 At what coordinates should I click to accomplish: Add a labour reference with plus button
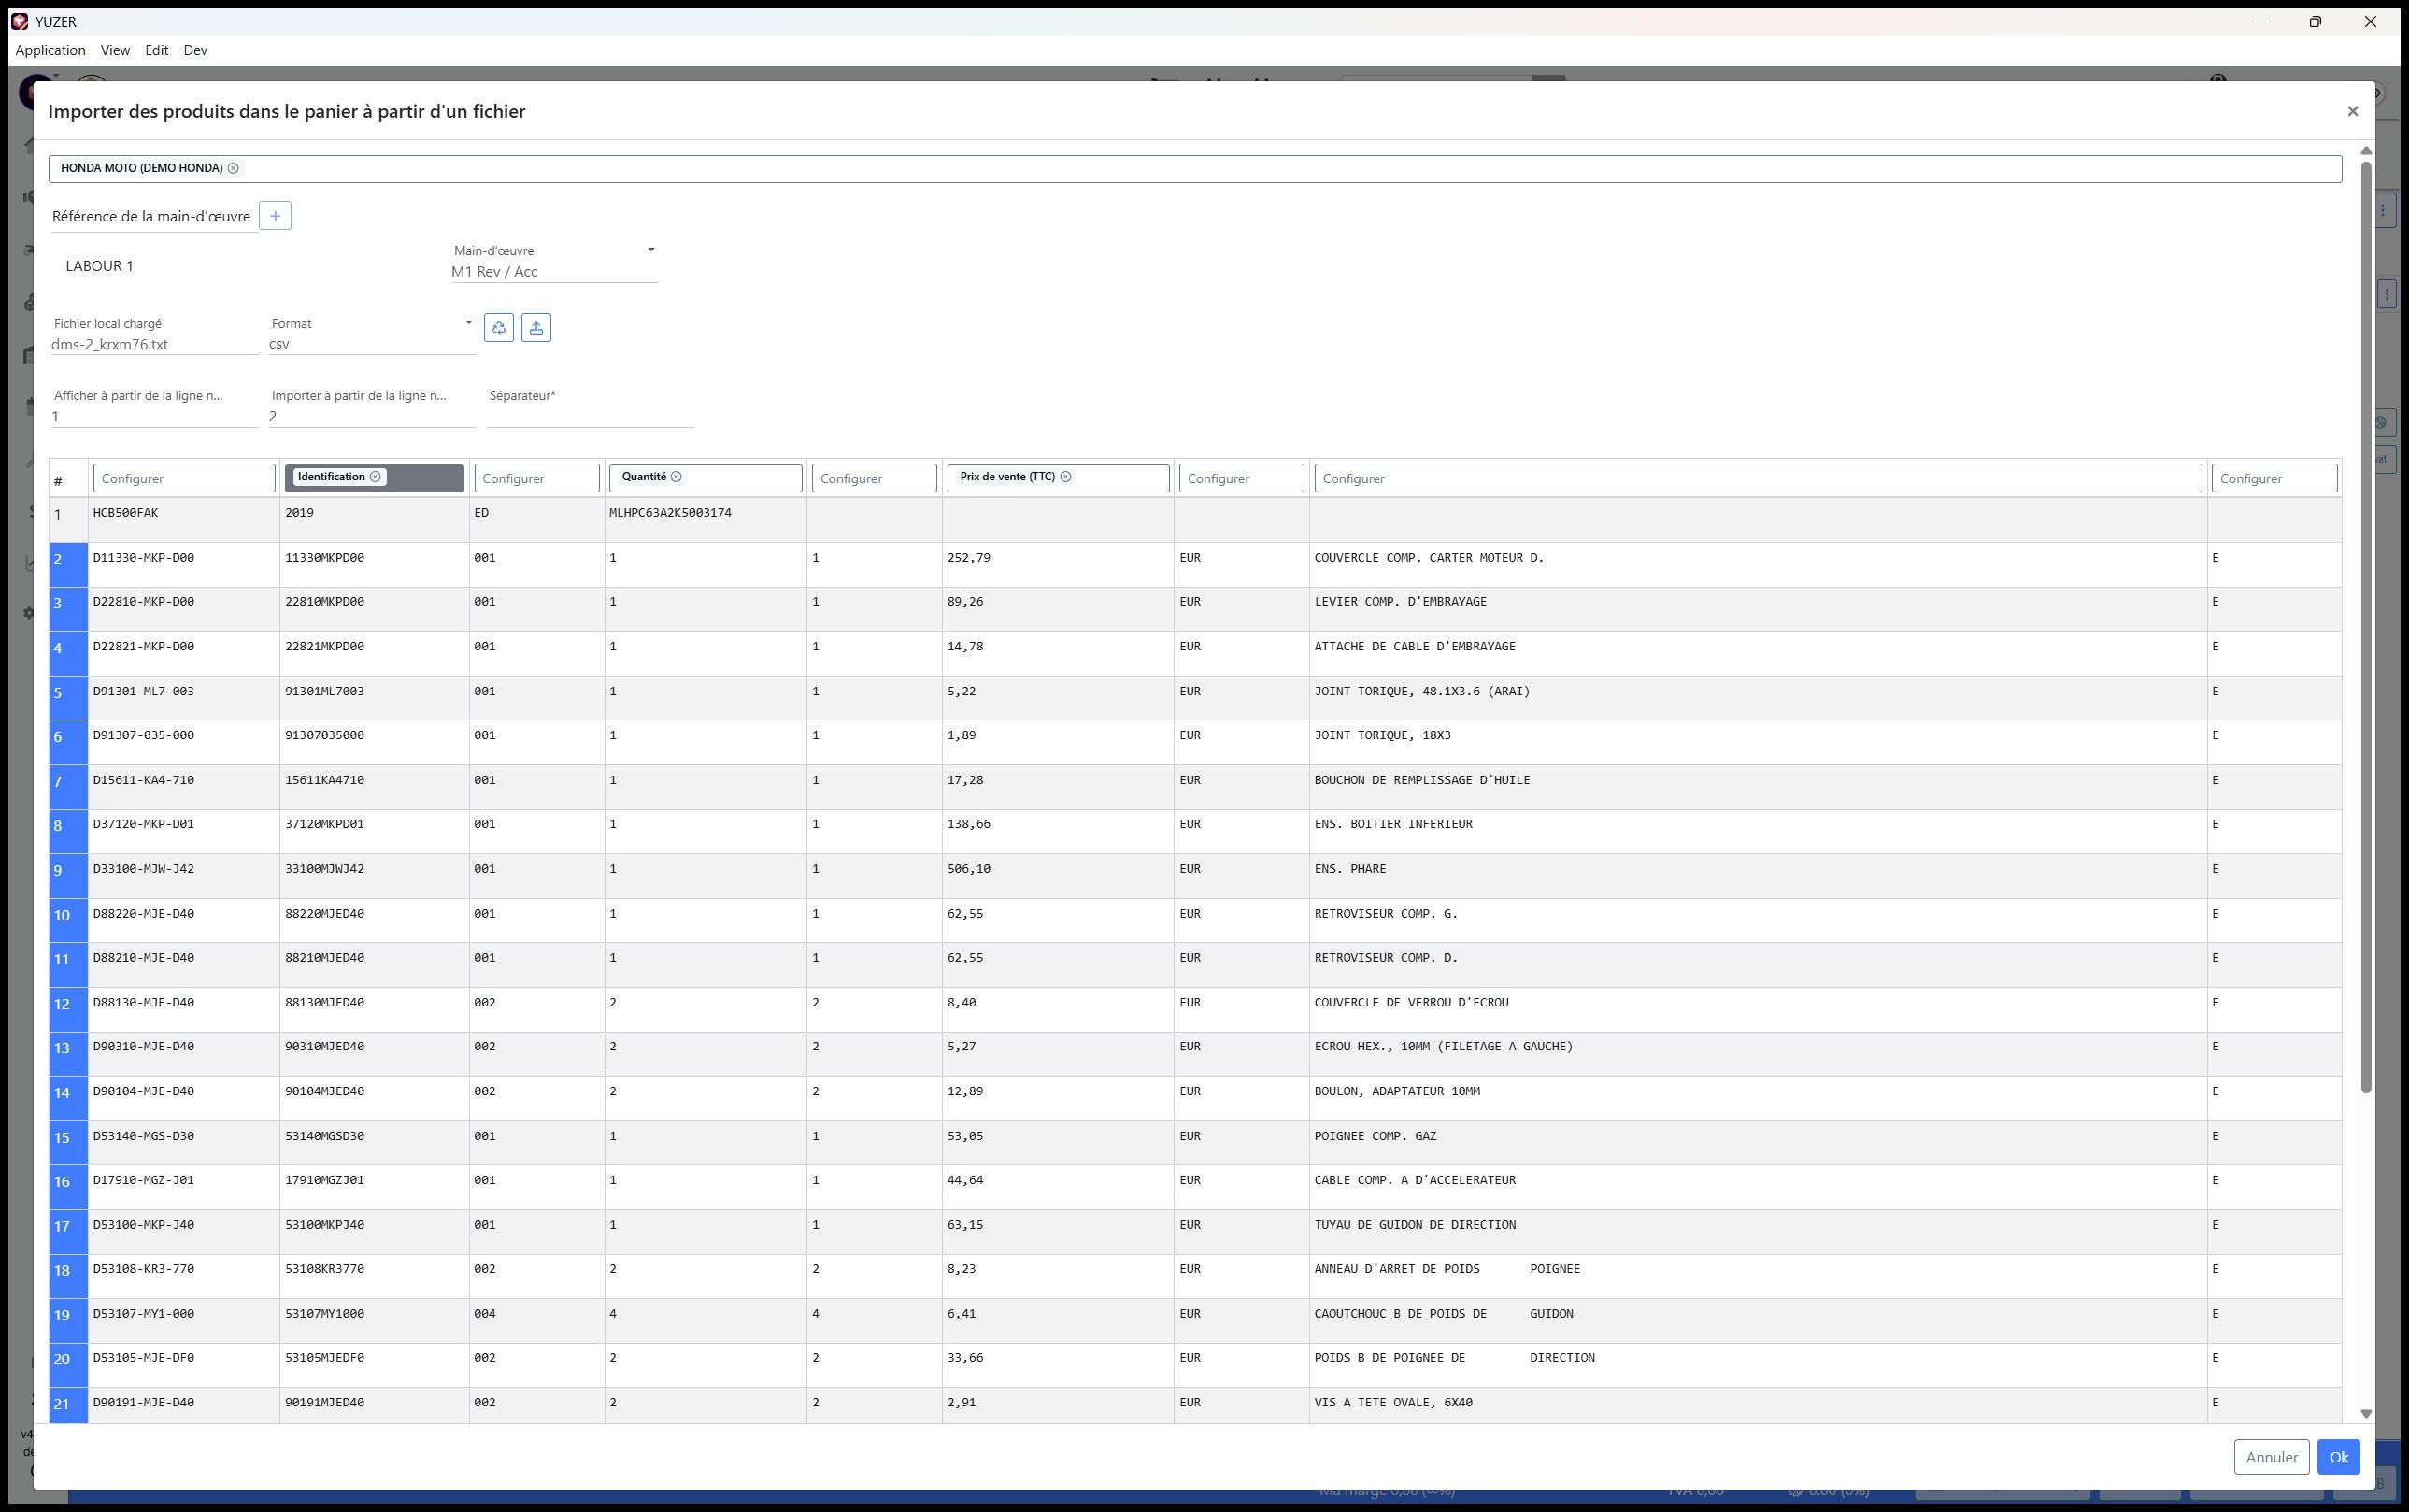point(275,216)
